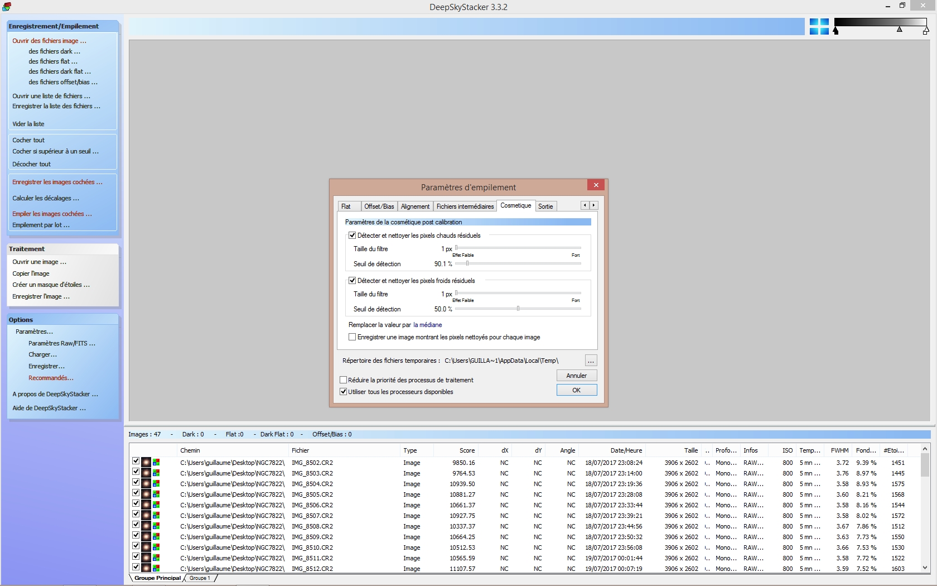
Task: Uncheck the checkbox for IMG_8511.CR2
Action: click(136, 556)
